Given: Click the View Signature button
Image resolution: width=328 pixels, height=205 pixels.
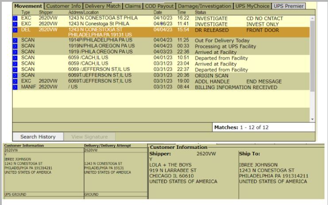Looking at the screenshot, I should [x=89, y=137].
